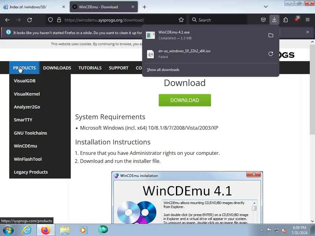315x236 pixels.
Task: List all tabs with the chevron dropdown
Action: (x=266, y=7)
